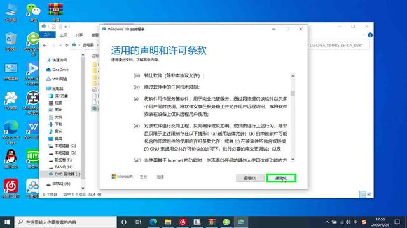Switch Explorer to large icons view
Screen dimensions: 407x228
[x=369, y=194]
